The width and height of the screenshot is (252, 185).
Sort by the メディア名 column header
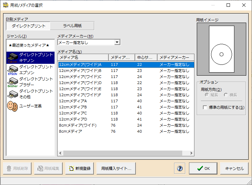(x=83, y=57)
